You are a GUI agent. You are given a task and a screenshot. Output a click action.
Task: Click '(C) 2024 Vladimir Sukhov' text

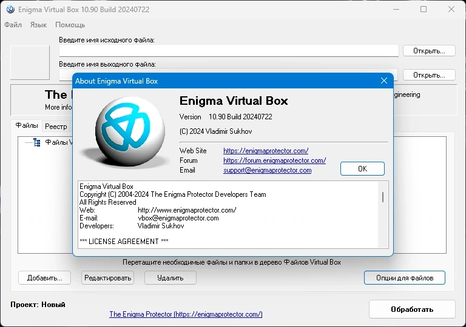216,131
